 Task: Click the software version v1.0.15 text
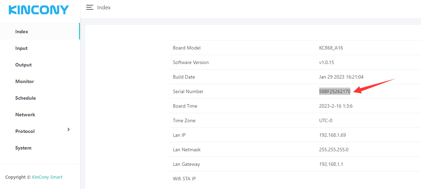coord(326,62)
